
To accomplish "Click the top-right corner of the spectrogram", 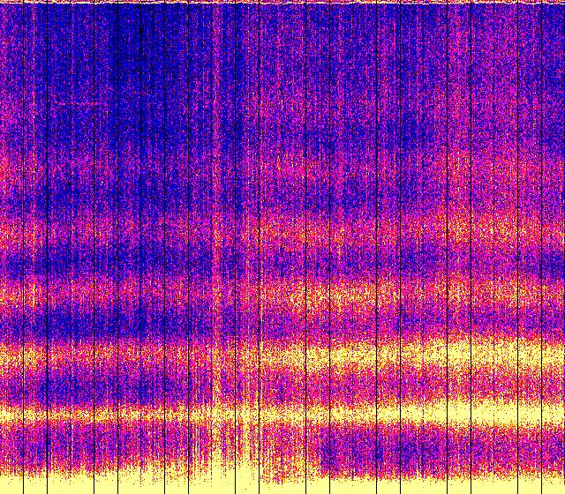I will click(x=561, y=4).
